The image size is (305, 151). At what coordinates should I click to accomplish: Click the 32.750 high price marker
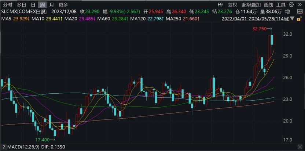259,29
